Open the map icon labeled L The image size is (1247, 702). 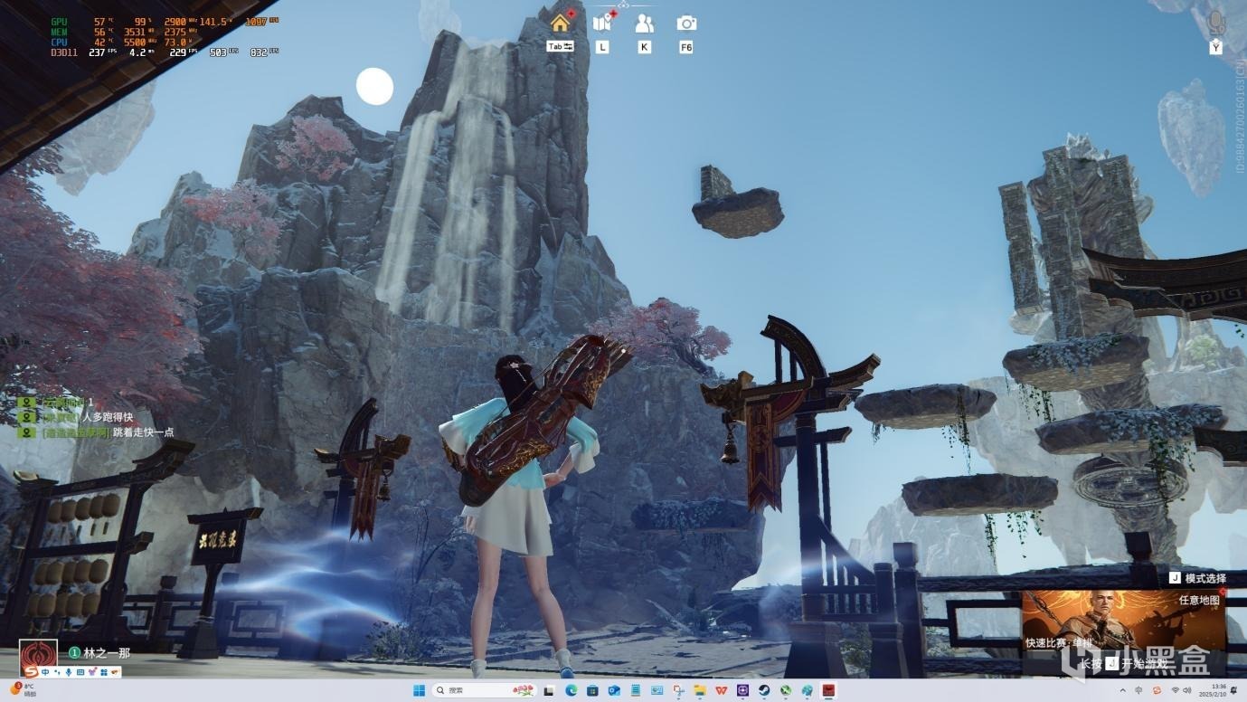pyautogui.click(x=602, y=23)
